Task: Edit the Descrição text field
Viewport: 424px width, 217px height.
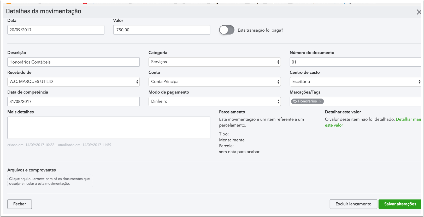Action: coord(73,62)
